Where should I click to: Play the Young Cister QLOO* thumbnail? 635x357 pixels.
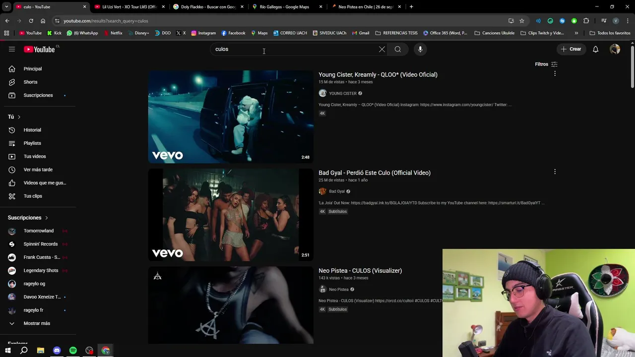pyautogui.click(x=231, y=117)
